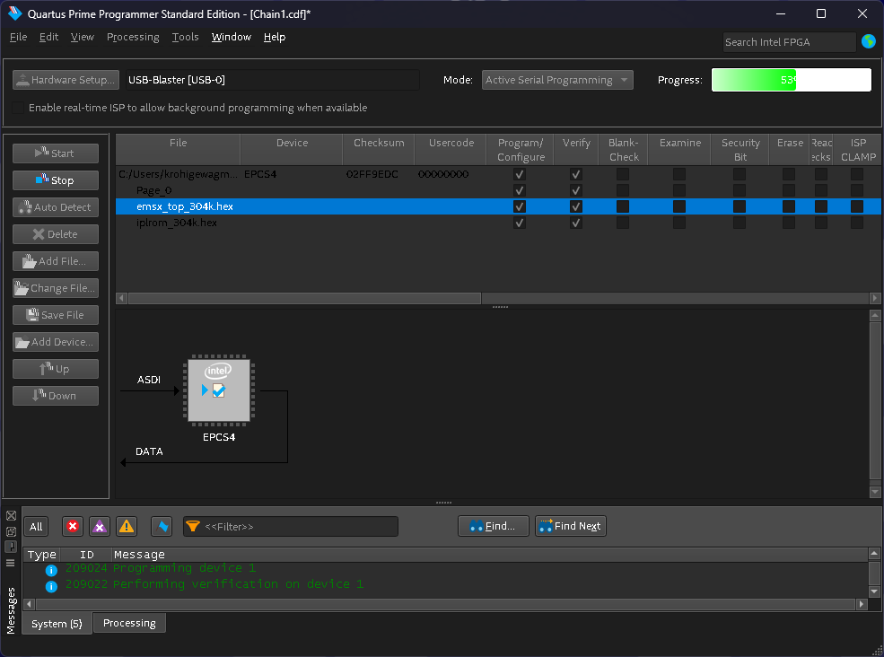This screenshot has width=884, height=657.
Task: Open the View menu
Action: (x=83, y=37)
